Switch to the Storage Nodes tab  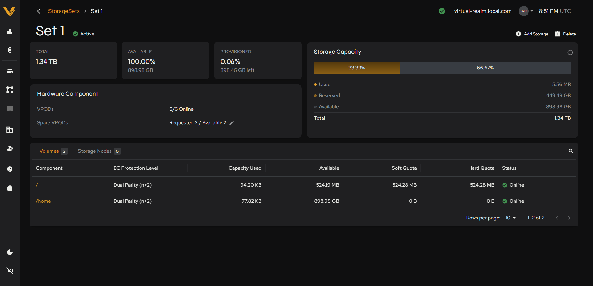click(x=99, y=151)
